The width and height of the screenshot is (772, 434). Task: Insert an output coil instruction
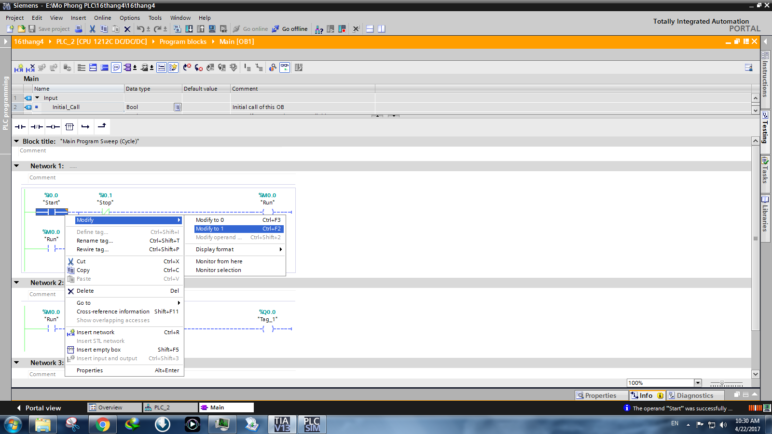tap(53, 127)
